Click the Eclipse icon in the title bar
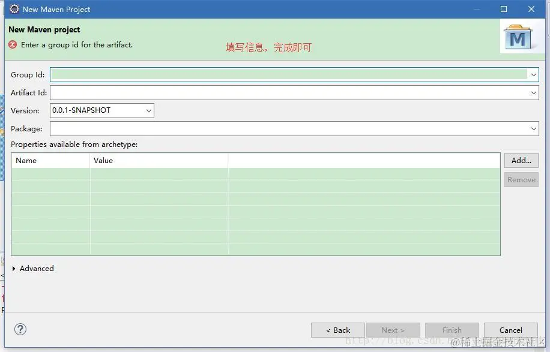Image resolution: width=550 pixels, height=352 pixels. pos(14,9)
